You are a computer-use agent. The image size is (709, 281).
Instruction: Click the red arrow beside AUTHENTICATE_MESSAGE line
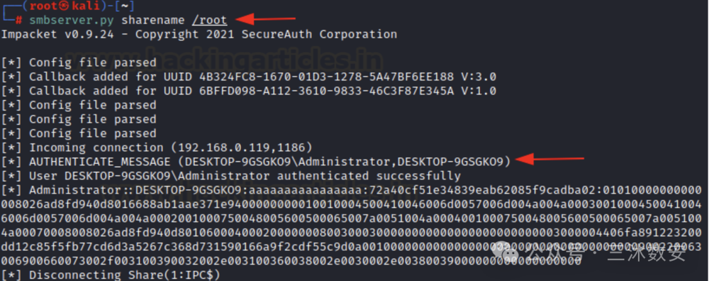pyautogui.click(x=550, y=159)
